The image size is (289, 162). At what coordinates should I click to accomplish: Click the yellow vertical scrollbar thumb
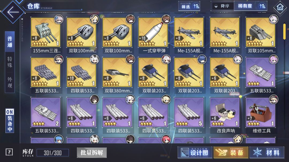click(284, 31)
